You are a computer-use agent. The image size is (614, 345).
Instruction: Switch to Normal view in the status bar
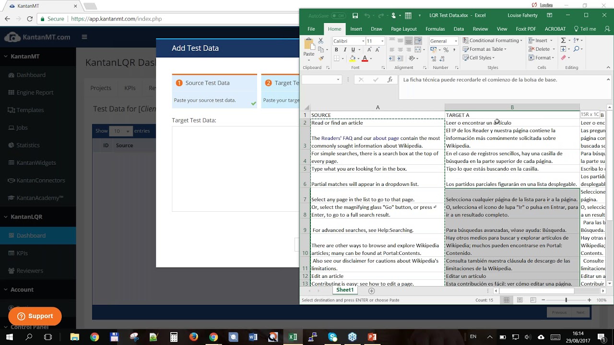(506, 300)
